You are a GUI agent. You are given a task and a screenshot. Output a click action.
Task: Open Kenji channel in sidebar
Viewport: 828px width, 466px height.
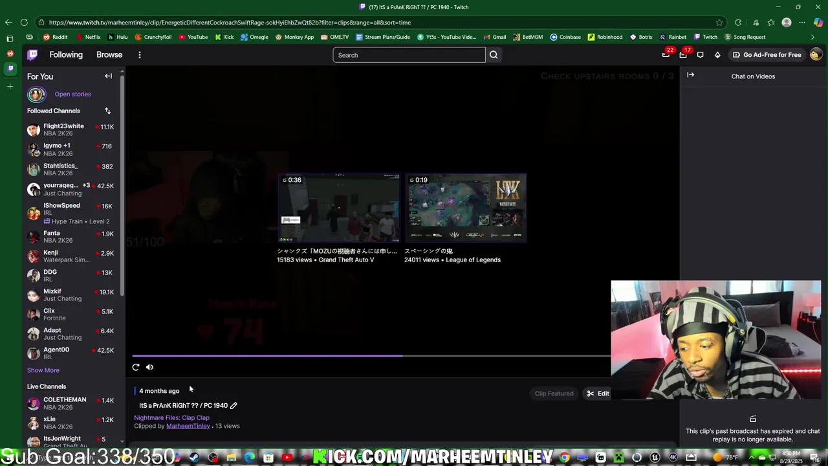(x=71, y=256)
